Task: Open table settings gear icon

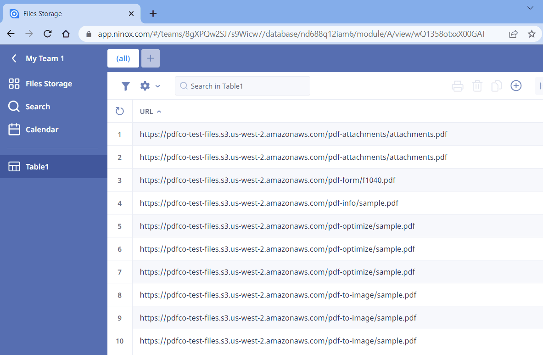Action: 145,86
